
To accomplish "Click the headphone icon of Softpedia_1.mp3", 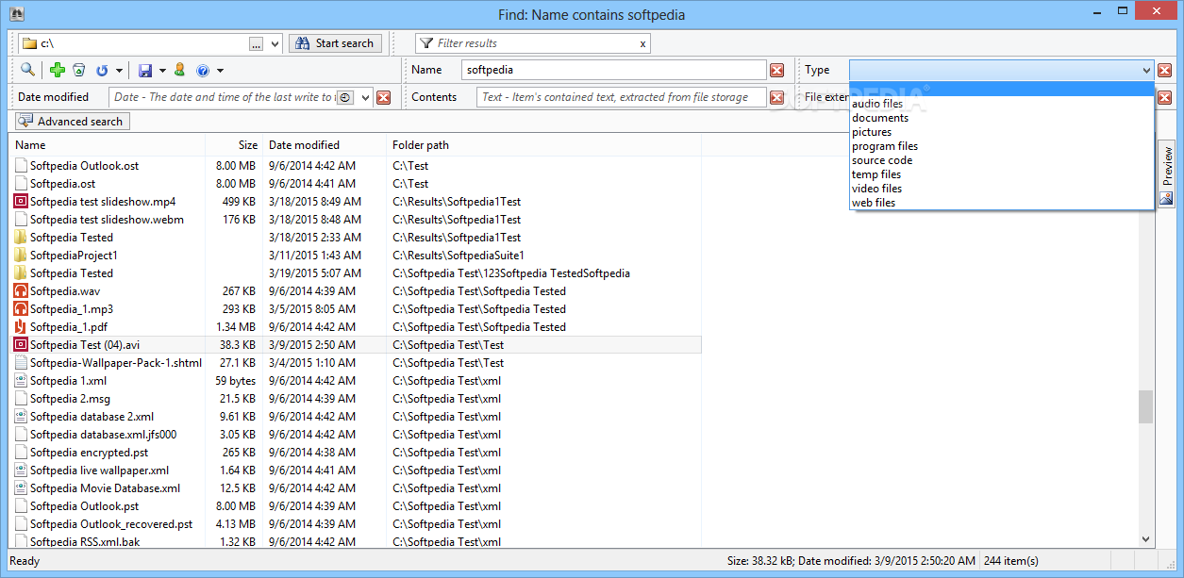I will [x=21, y=308].
